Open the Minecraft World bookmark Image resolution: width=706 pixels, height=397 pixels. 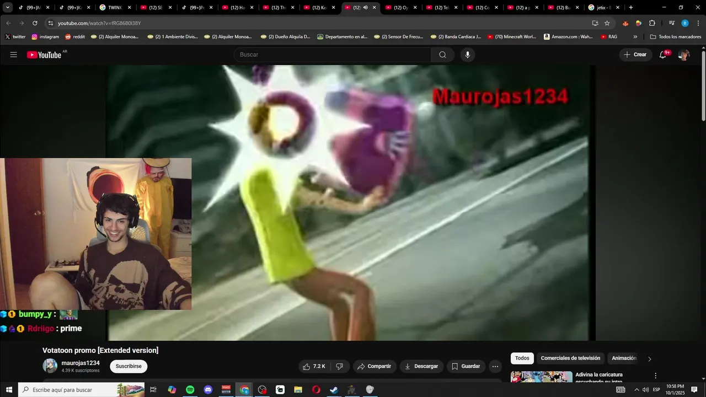pos(512,37)
